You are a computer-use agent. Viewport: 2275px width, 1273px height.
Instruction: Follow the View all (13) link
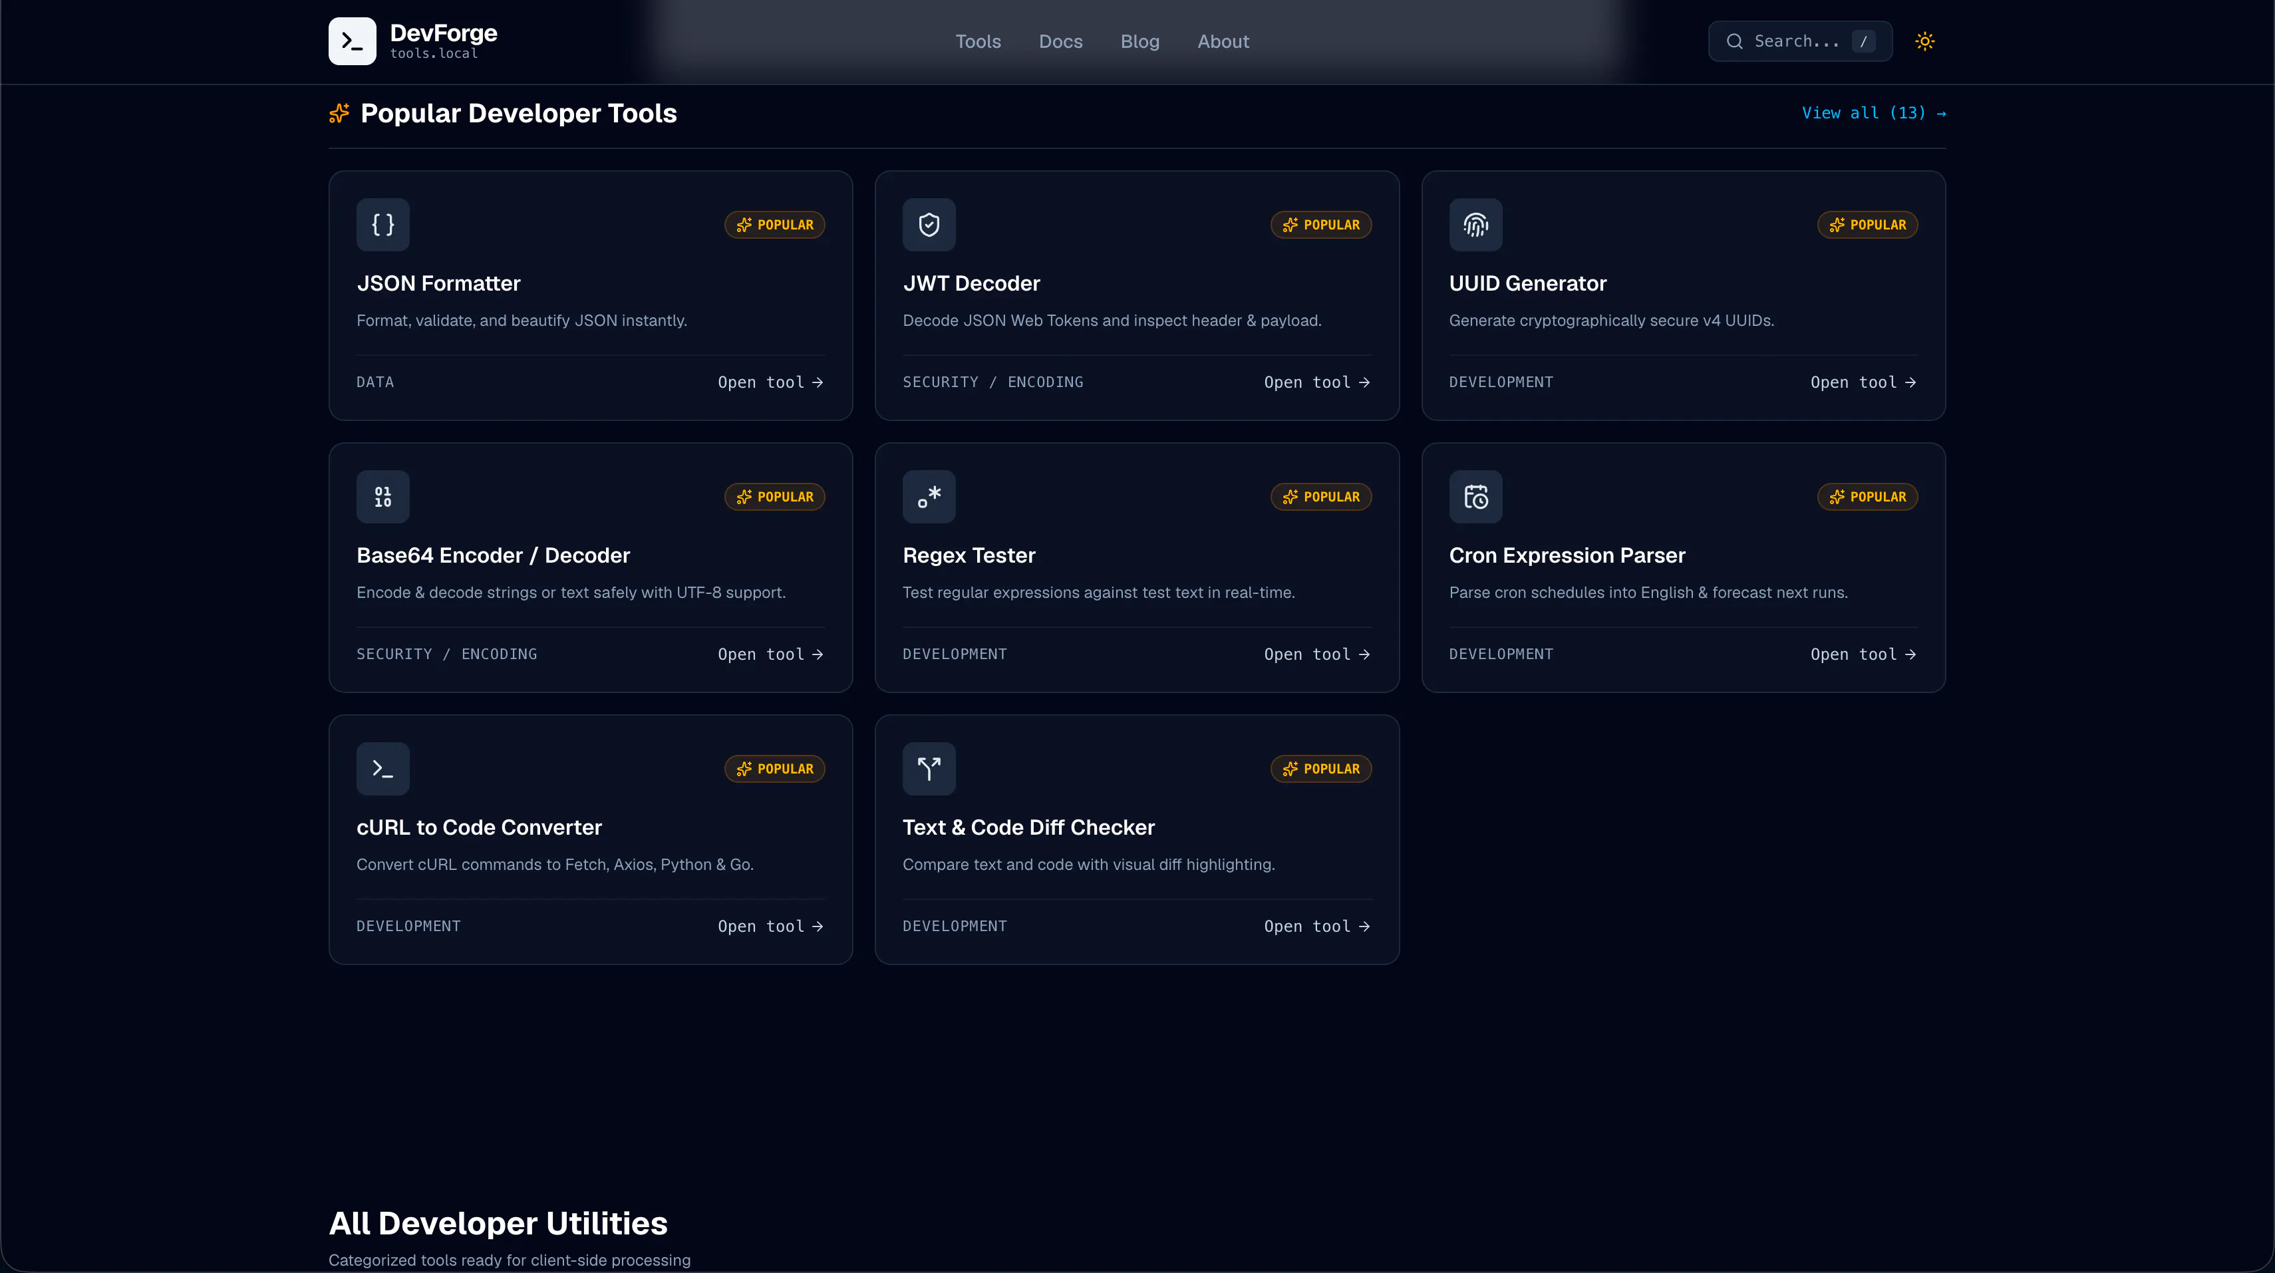[x=1873, y=113]
